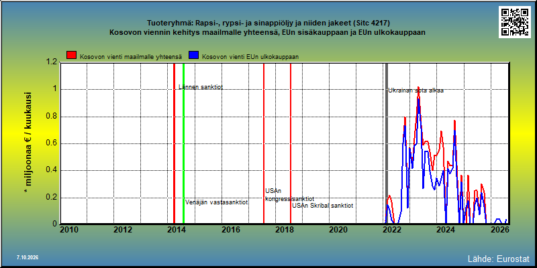Click the x-axis year label 2018
This screenshot has height=268, width=537.
coord(285,230)
